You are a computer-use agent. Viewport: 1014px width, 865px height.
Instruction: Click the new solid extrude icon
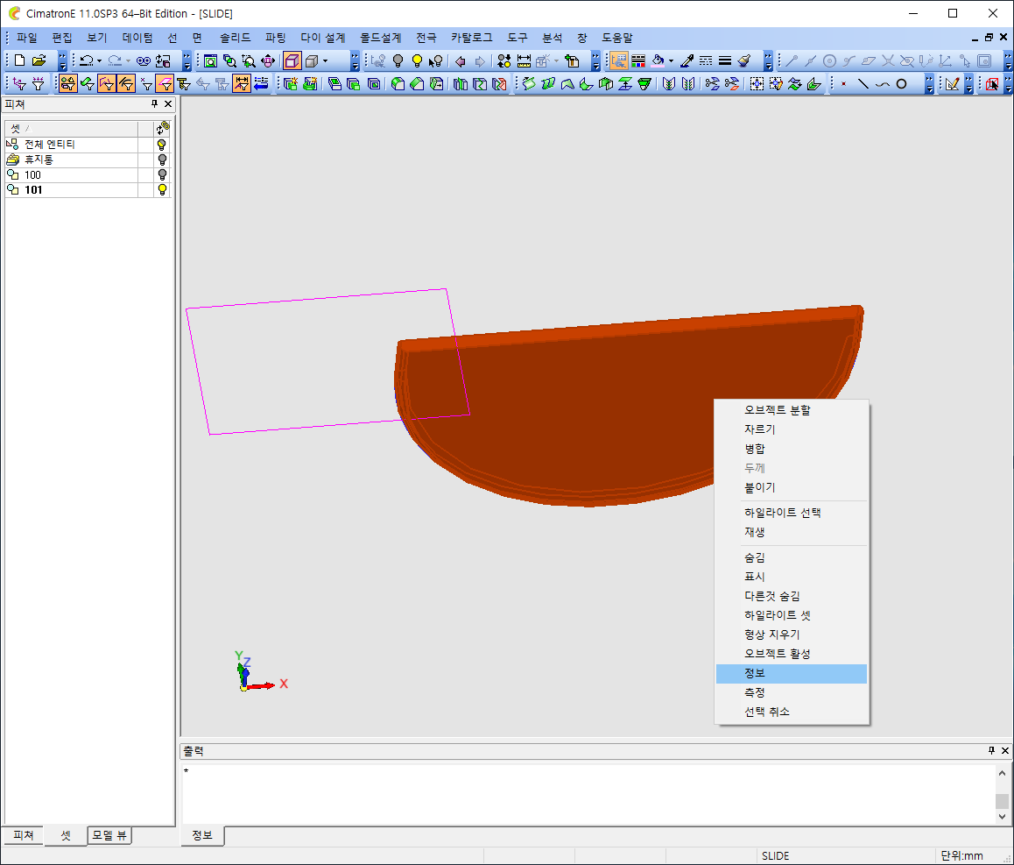pos(291,83)
